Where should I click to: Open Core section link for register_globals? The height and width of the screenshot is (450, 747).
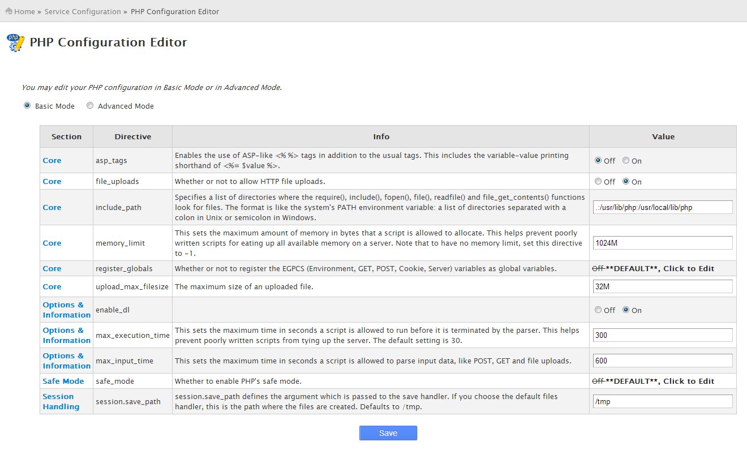52,268
